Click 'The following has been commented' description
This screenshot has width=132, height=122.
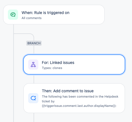tap(80, 96)
